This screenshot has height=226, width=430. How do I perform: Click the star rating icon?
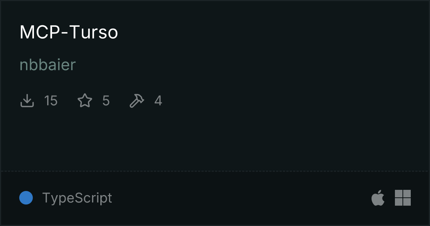tap(85, 101)
